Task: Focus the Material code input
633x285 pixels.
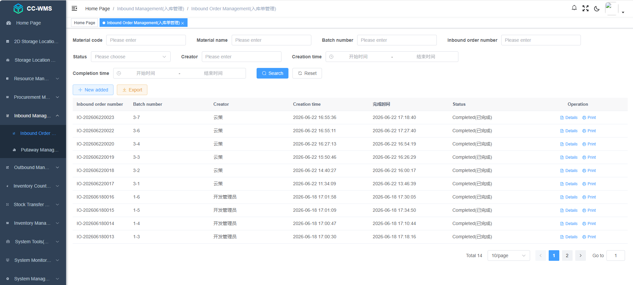Action: point(146,40)
